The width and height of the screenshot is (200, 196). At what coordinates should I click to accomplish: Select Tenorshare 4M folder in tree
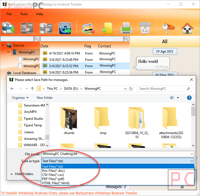pos(32,105)
